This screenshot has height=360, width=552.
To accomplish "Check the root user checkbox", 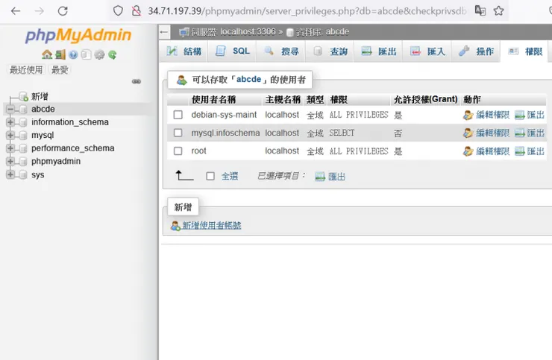I will (x=178, y=151).
